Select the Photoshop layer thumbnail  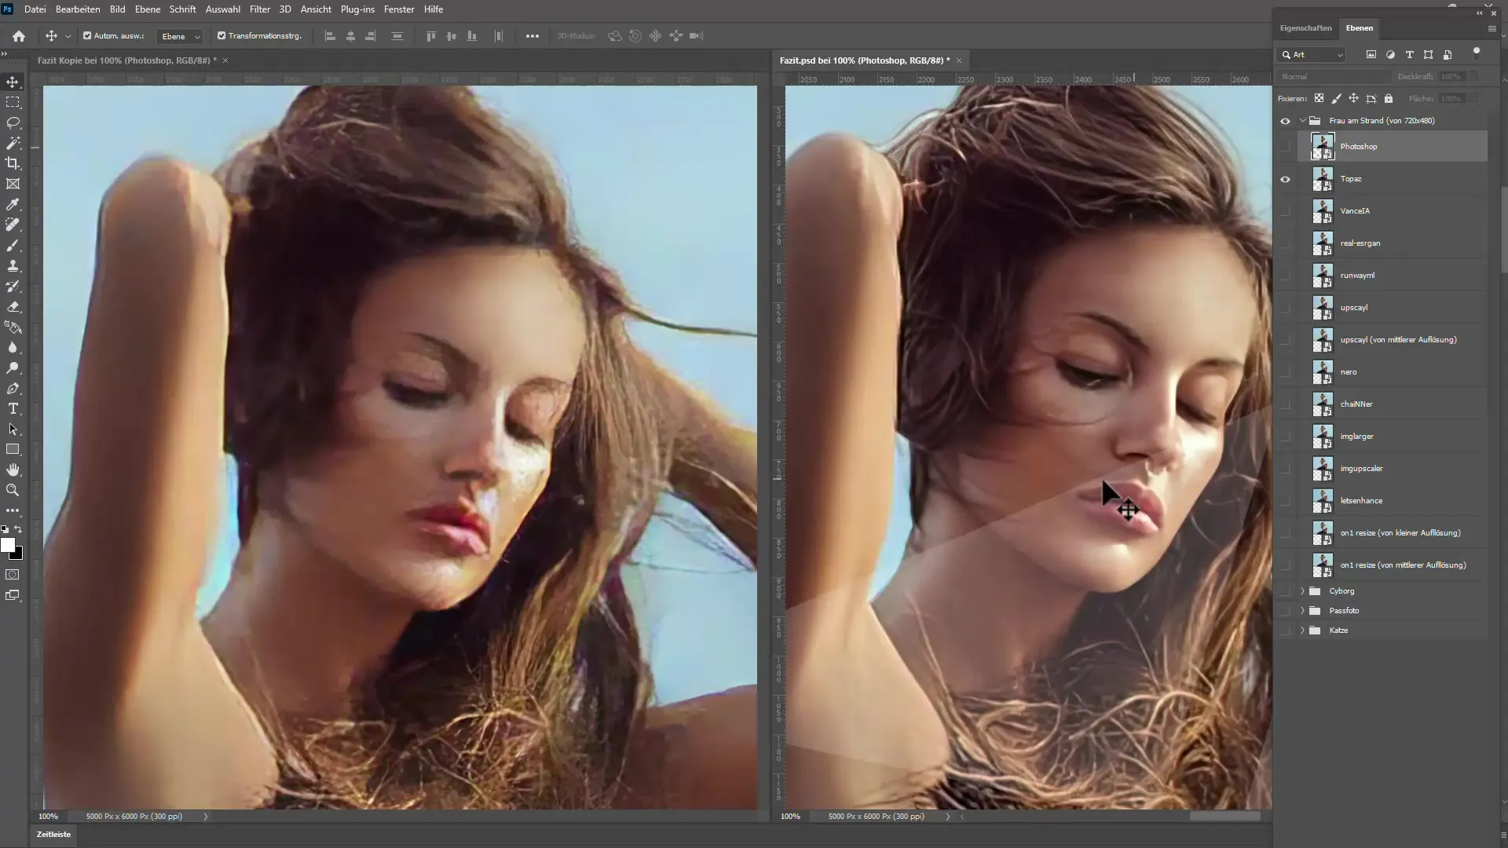coord(1323,146)
